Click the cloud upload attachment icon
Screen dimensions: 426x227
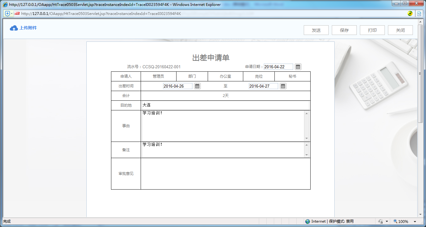point(14,28)
